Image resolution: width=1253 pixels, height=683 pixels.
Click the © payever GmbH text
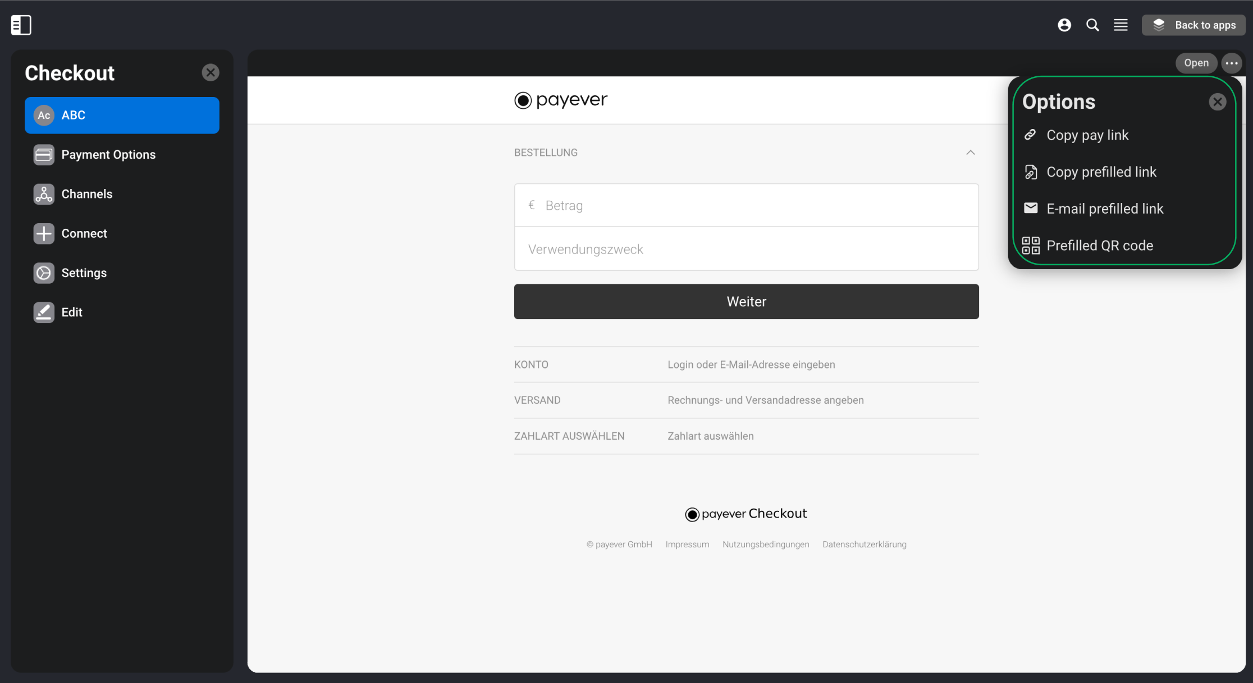pos(619,544)
